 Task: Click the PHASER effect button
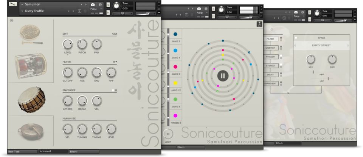(270, 57)
